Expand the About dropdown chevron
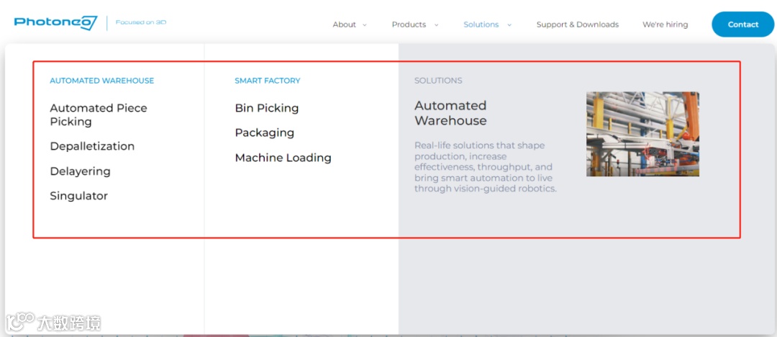This screenshot has width=777, height=337. [365, 24]
